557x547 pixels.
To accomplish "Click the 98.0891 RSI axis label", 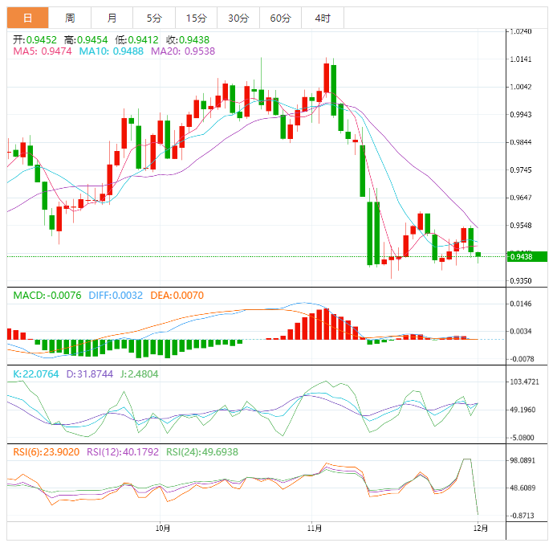I will tap(522, 460).
